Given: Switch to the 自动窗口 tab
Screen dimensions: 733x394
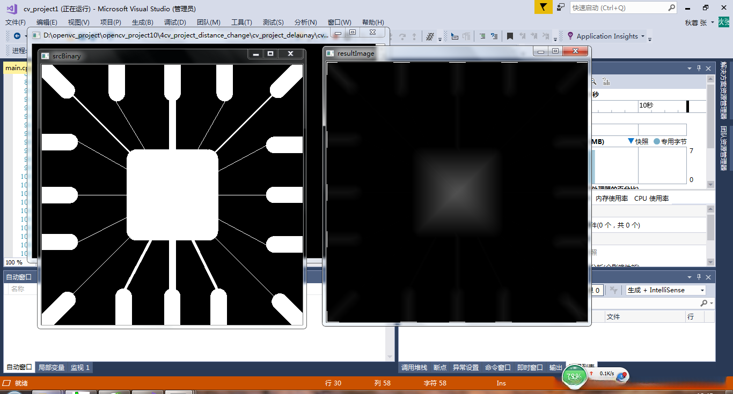Looking at the screenshot, I should click(19, 368).
